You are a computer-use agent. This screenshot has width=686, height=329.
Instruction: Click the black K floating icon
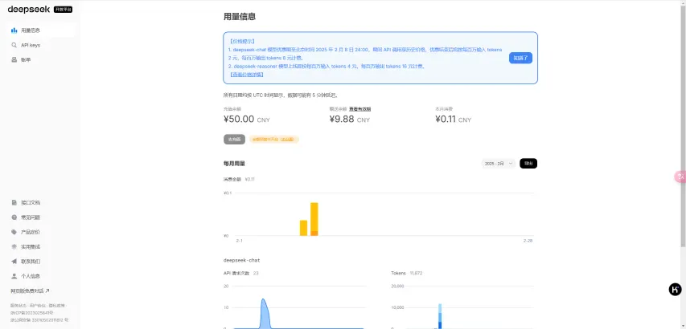pyautogui.click(x=675, y=290)
